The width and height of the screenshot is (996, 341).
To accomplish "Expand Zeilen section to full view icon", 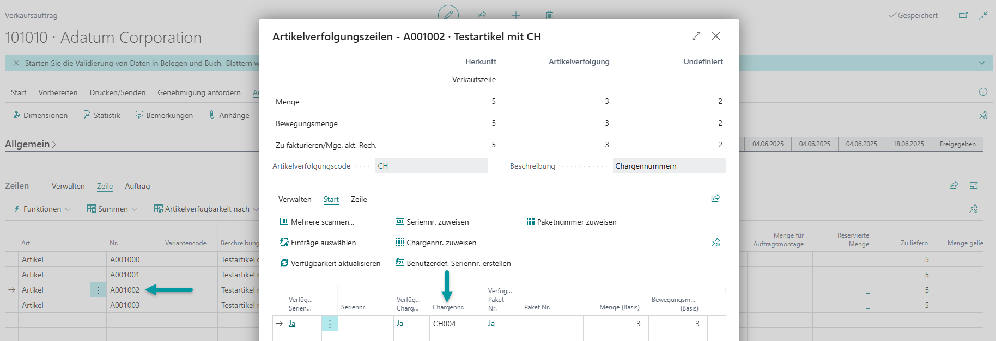I will [974, 185].
